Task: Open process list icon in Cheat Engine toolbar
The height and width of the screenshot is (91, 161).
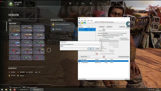Action: click(x=79, y=23)
